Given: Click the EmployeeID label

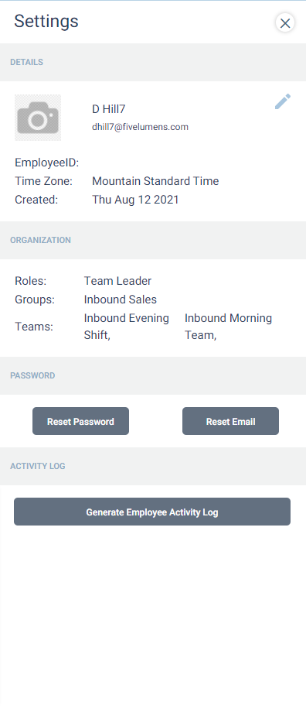Looking at the screenshot, I should (x=46, y=163).
